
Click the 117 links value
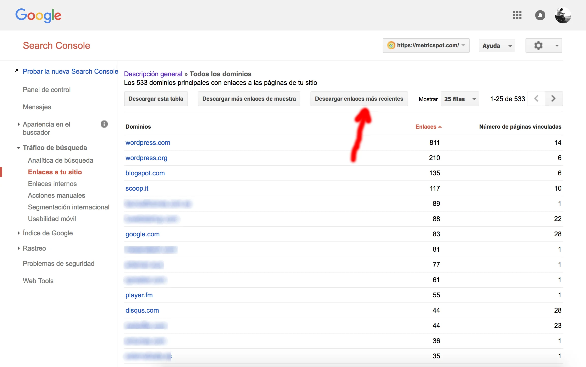click(435, 188)
